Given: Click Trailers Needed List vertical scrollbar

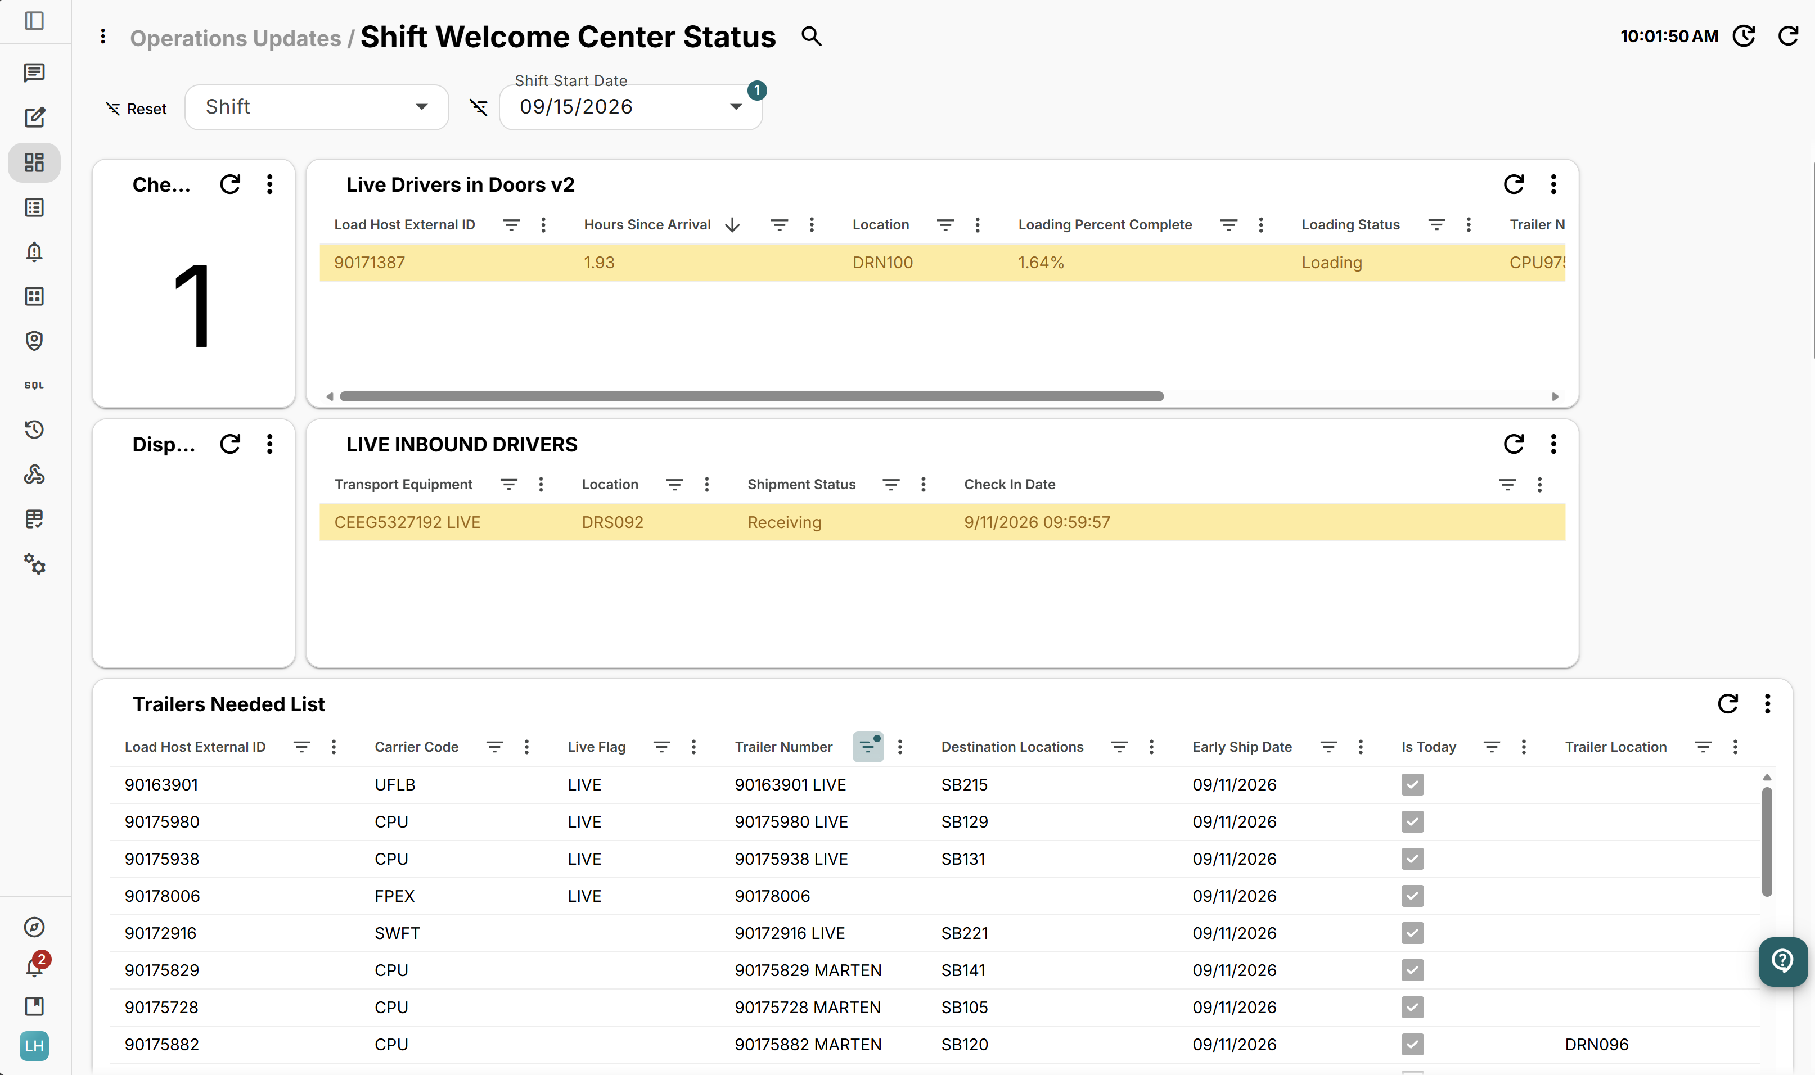Looking at the screenshot, I should [1767, 841].
